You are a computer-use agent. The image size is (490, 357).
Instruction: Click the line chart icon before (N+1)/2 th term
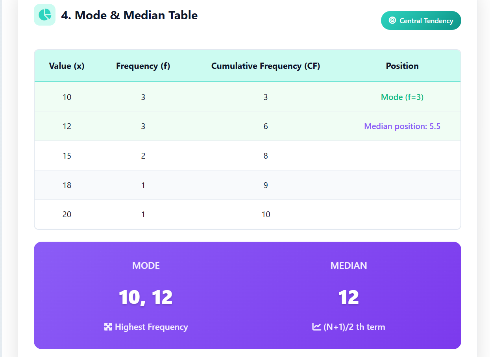(x=316, y=327)
